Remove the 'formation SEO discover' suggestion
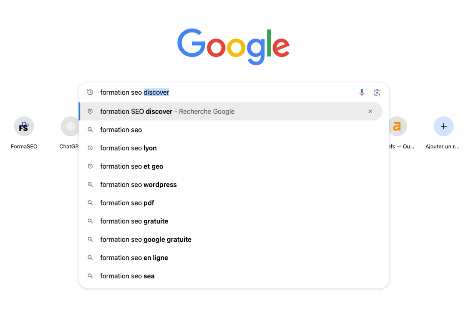This screenshot has width=469, height=312. coord(370,111)
